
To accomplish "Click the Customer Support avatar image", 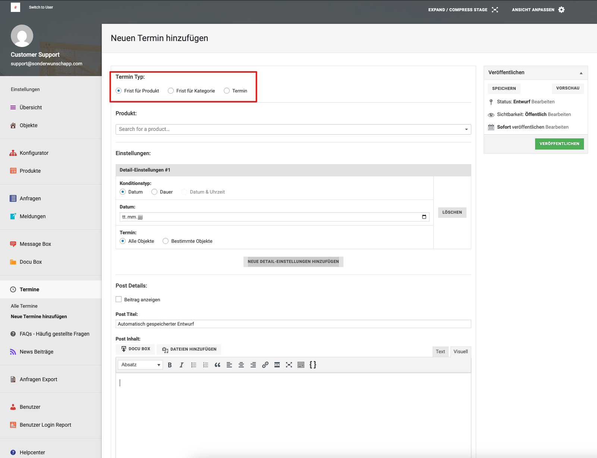I will pos(22,36).
